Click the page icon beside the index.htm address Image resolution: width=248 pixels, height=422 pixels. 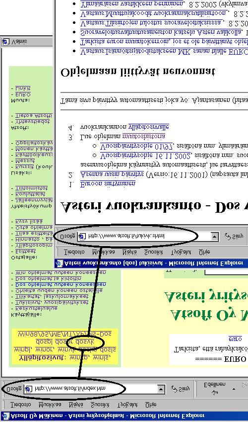(28, 389)
